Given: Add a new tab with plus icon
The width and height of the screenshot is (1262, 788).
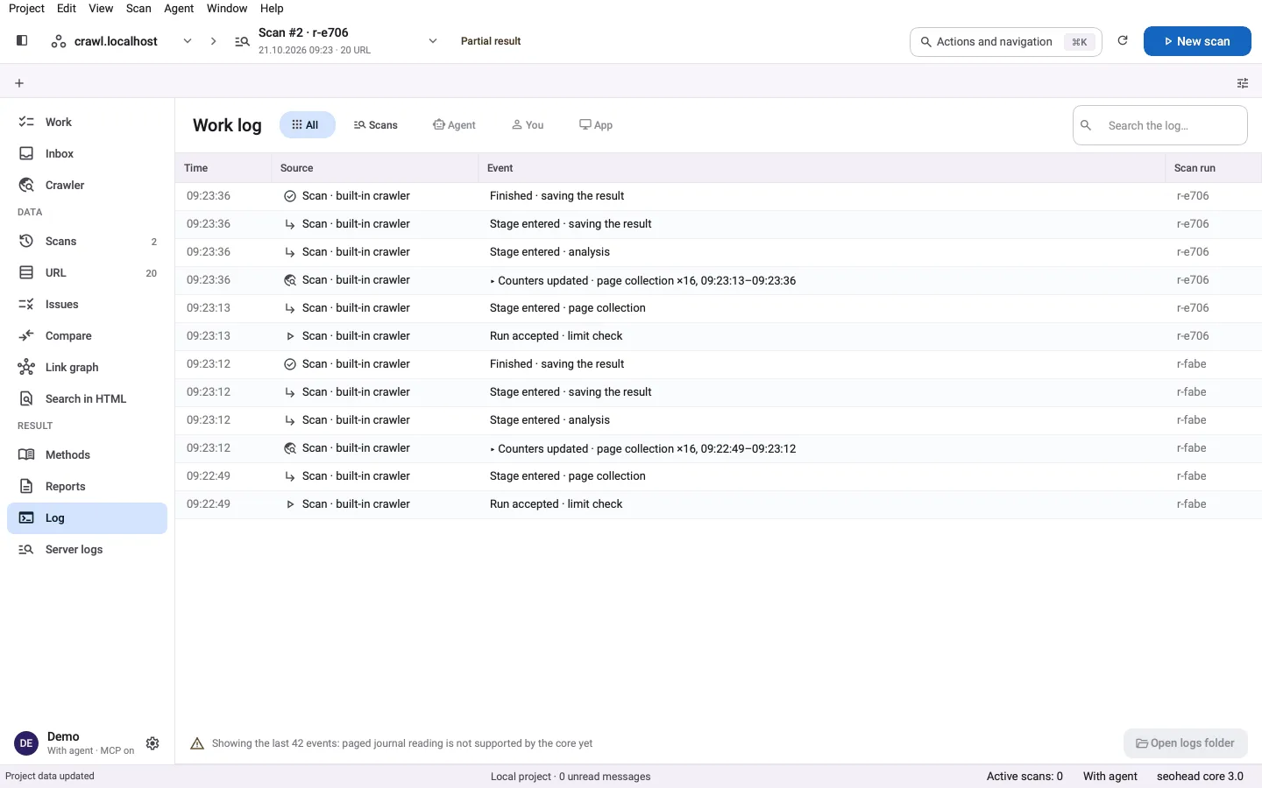Looking at the screenshot, I should [19, 83].
